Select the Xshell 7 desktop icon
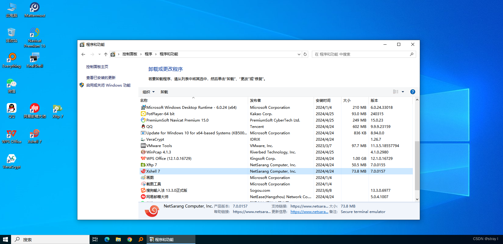503x244 pixels. tap(34, 136)
